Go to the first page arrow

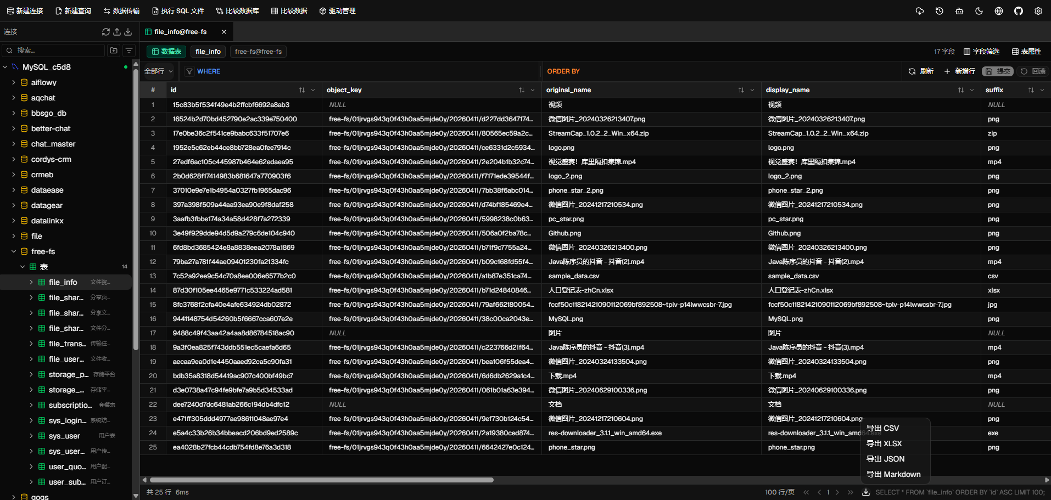(x=806, y=492)
